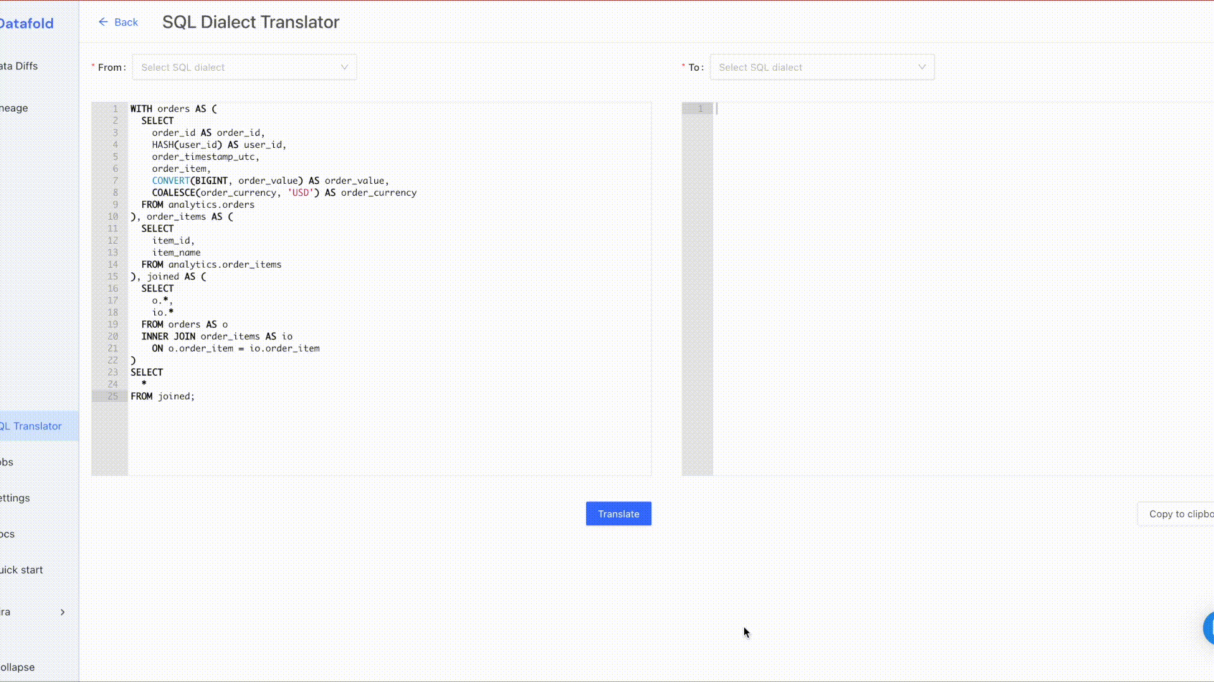
Task: Select SQL Translator sidebar item
Action: pos(32,426)
